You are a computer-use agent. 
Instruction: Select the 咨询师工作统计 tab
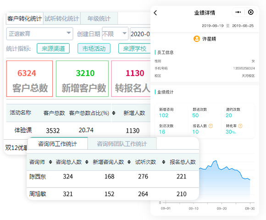tap(57, 144)
